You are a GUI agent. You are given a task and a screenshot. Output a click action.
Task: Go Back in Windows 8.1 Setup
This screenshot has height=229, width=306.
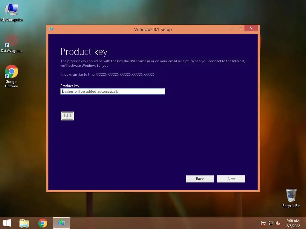pyautogui.click(x=200, y=179)
